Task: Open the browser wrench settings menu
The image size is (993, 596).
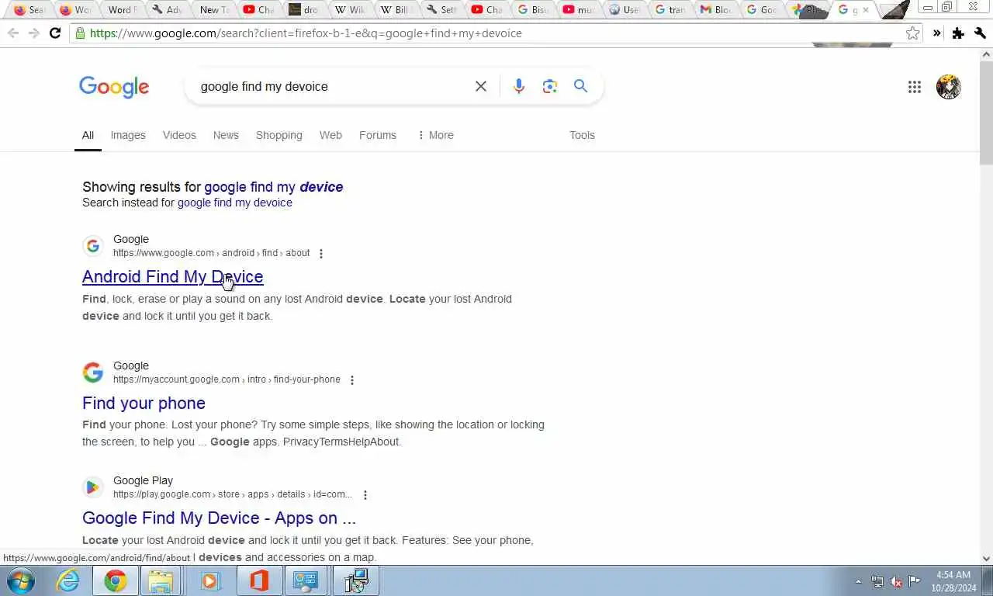Action: tap(981, 33)
